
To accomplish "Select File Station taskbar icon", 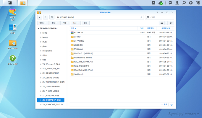I will click(23, 3).
